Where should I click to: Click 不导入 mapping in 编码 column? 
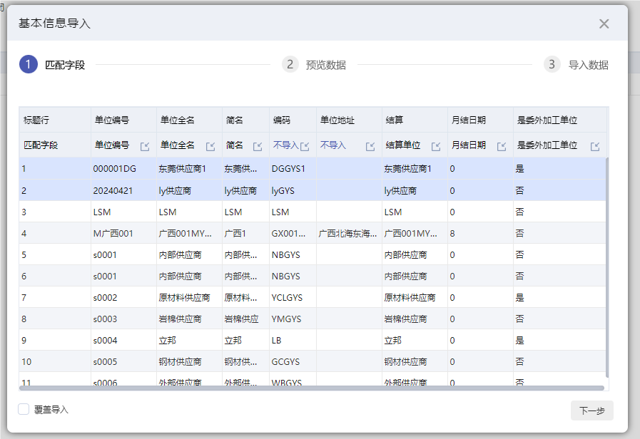[x=285, y=145]
